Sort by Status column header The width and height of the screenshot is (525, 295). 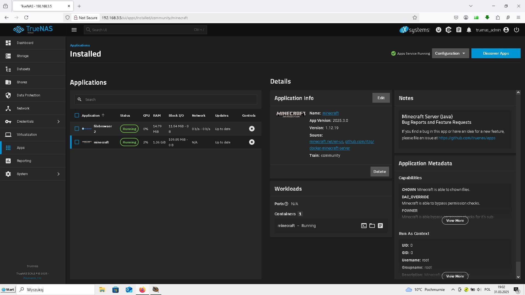(125, 116)
